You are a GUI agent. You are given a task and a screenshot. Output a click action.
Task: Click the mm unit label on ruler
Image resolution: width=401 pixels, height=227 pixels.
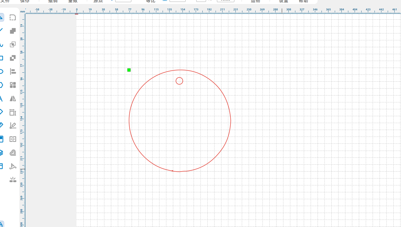(23, 12)
